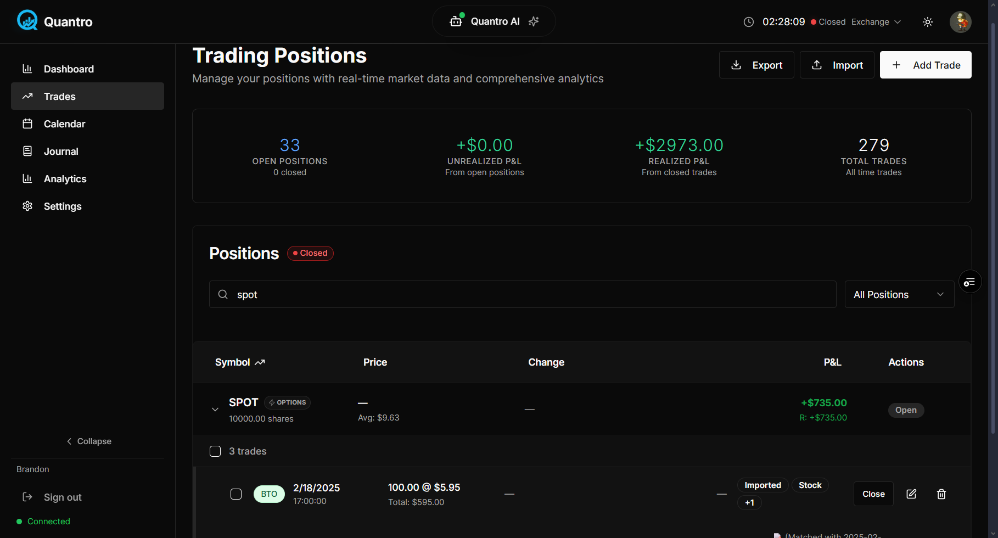
Task: Click the P&L column header
Action: pyautogui.click(x=832, y=362)
